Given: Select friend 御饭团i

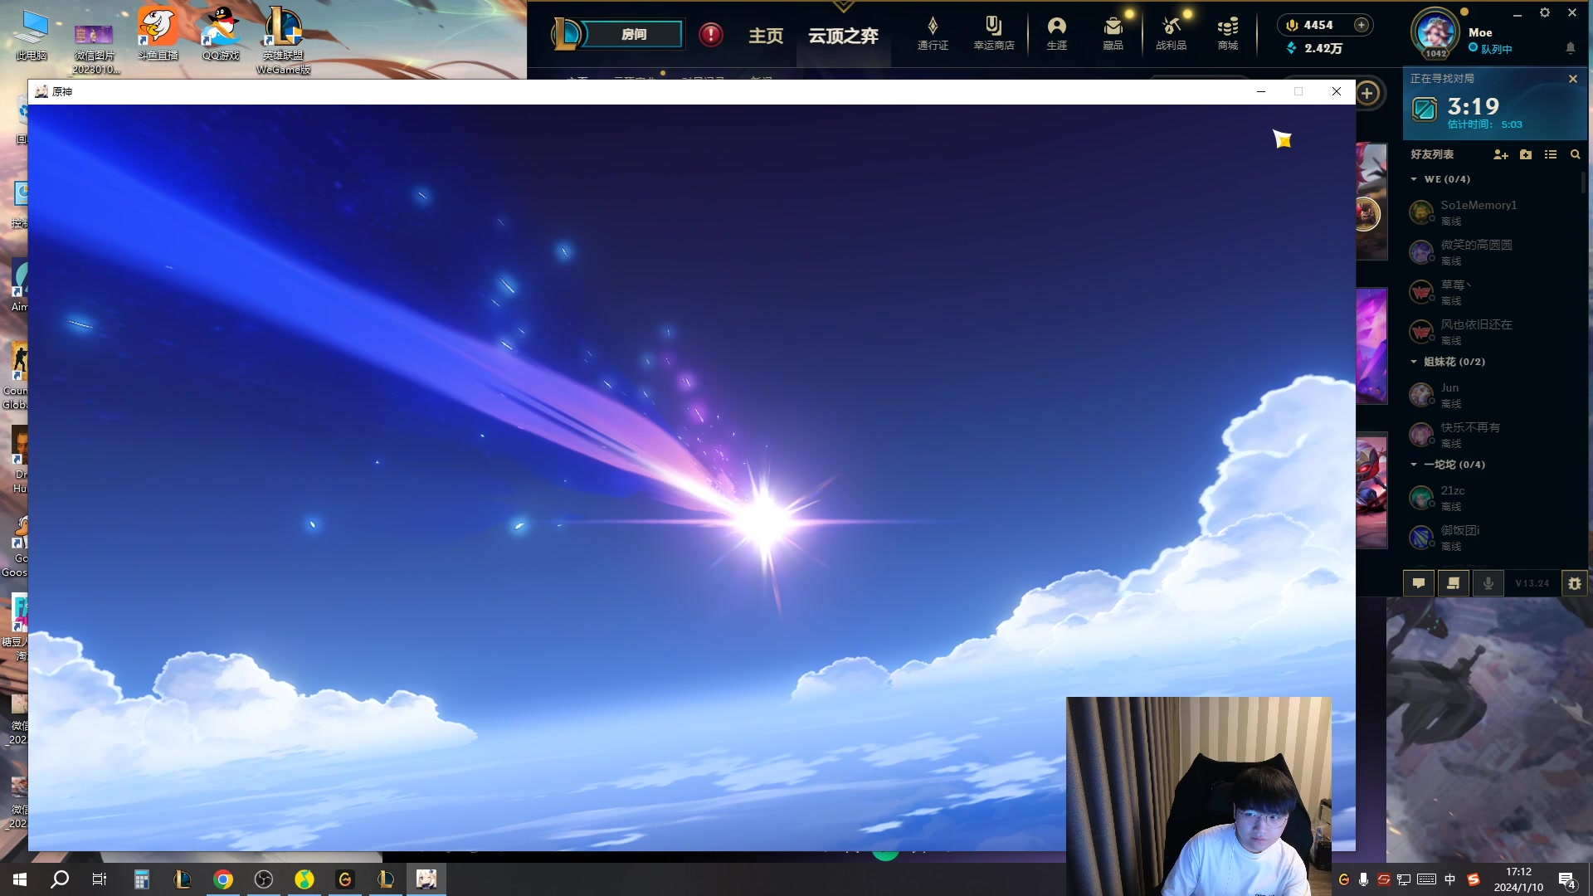Looking at the screenshot, I should coord(1493,538).
